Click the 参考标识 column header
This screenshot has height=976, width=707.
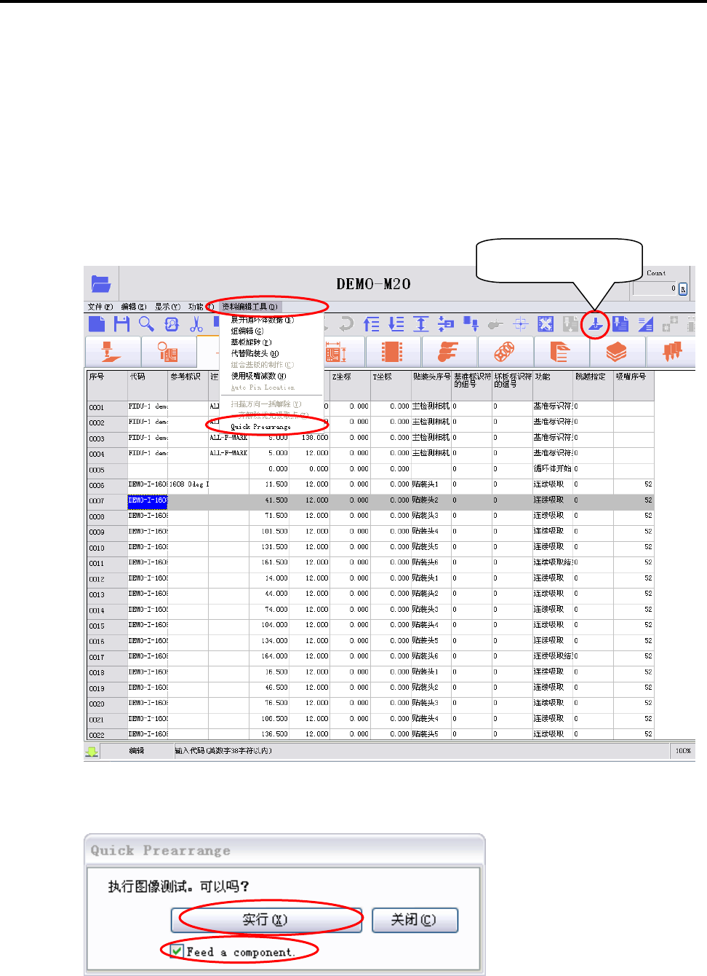click(188, 385)
